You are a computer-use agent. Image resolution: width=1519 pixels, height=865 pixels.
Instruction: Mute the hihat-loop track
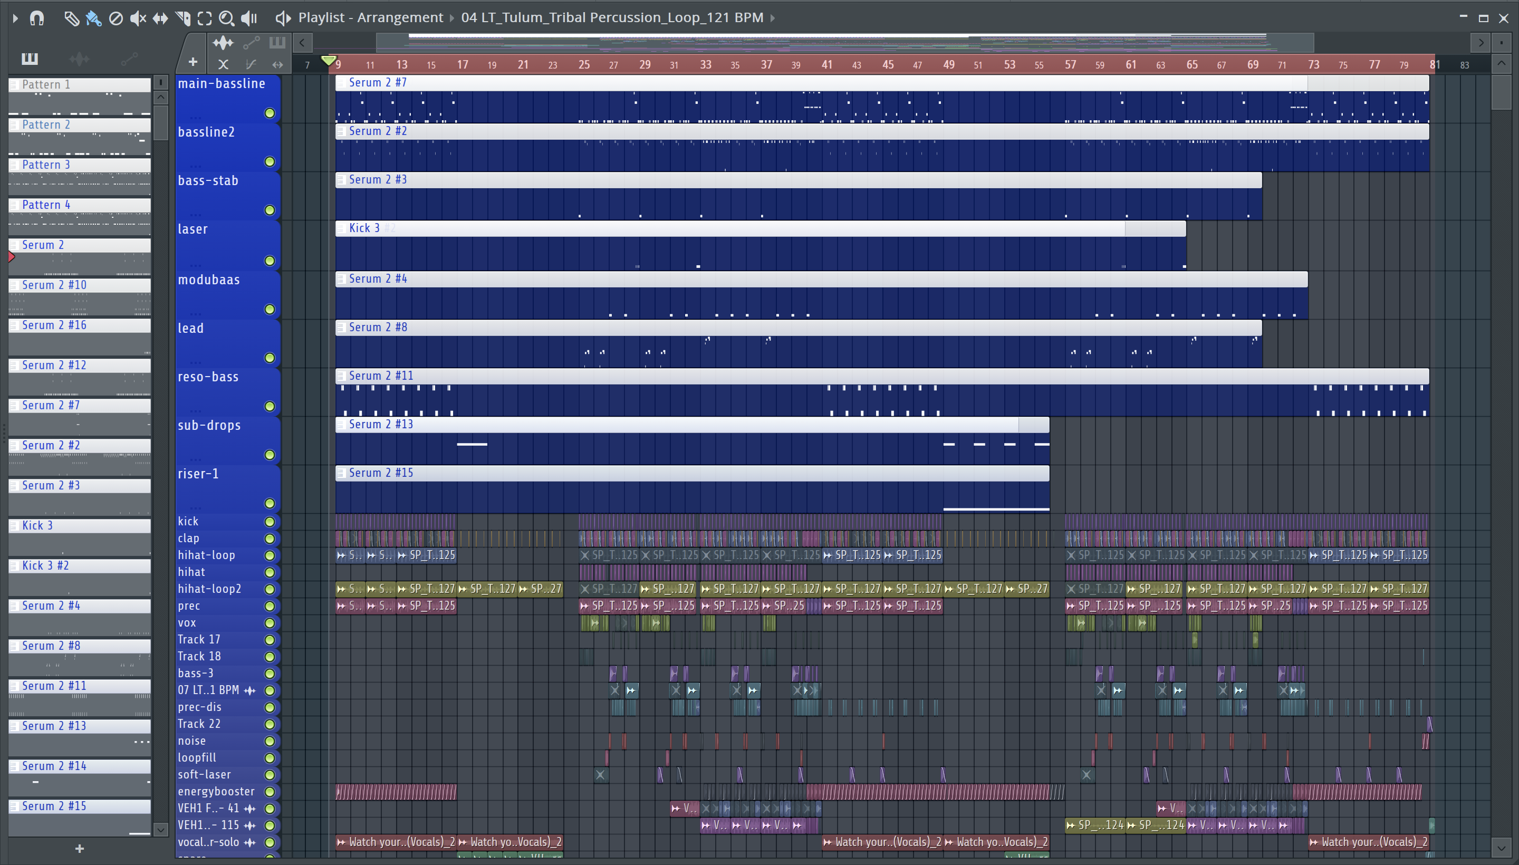(x=270, y=555)
